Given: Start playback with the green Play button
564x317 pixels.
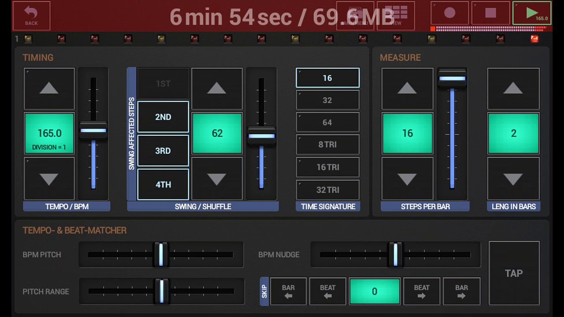Looking at the screenshot, I should pos(532,14).
